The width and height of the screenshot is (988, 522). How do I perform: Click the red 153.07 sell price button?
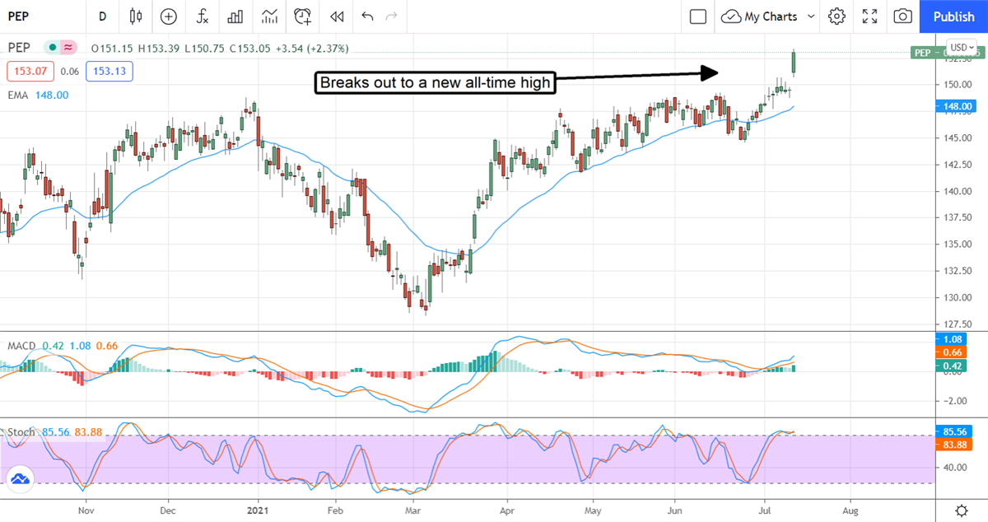(30, 72)
